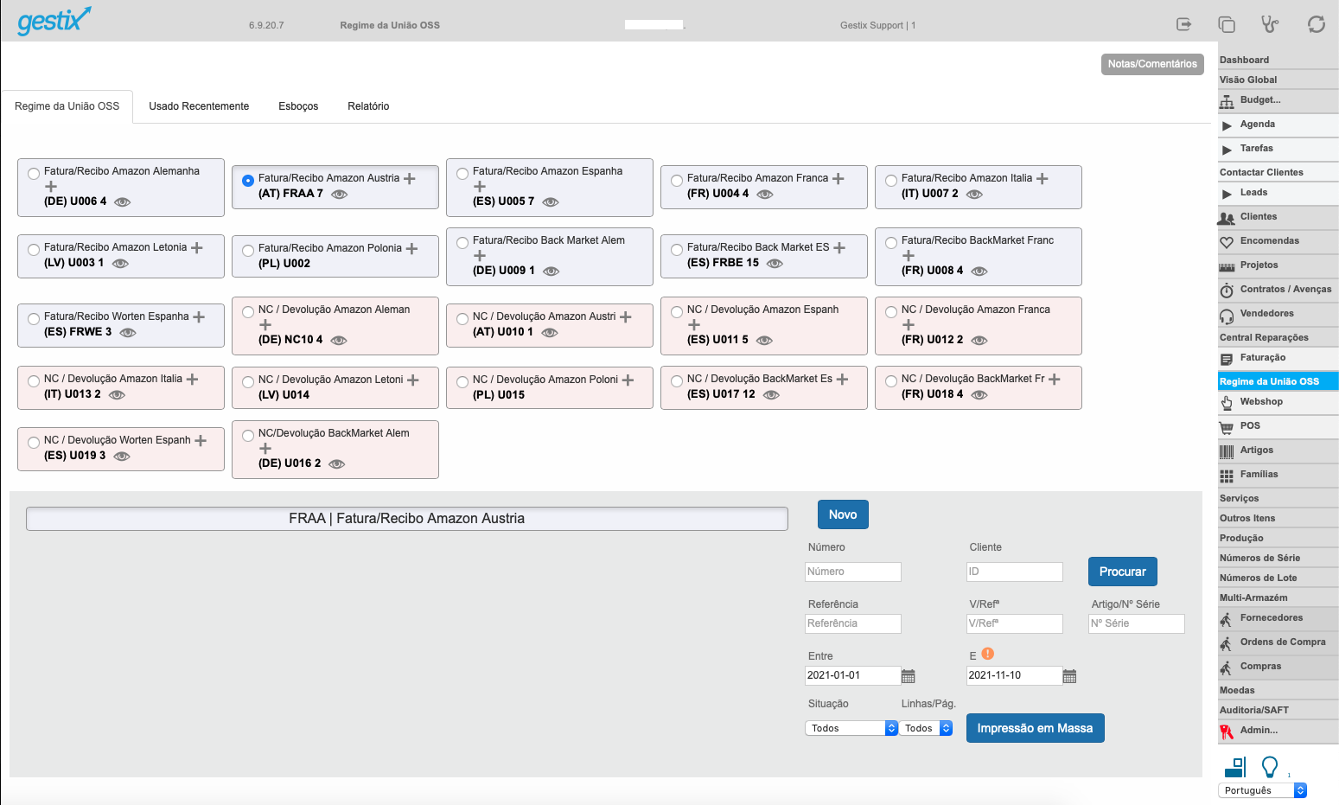This screenshot has width=1339, height=805.
Task: Click the Novo button
Action: 843,514
